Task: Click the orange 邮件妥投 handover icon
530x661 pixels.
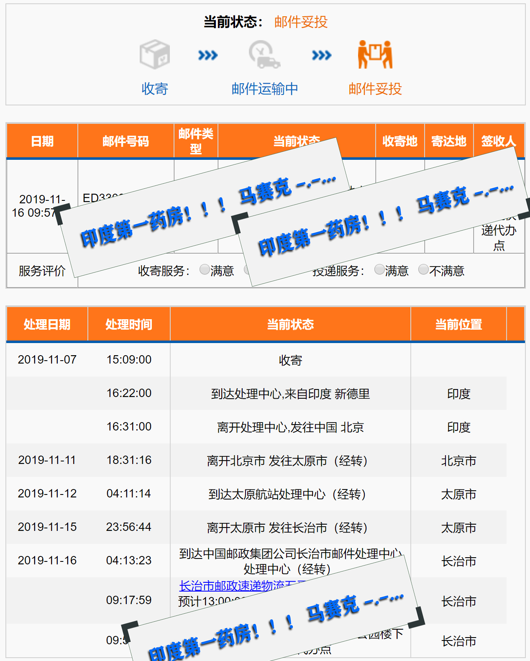Action: coord(375,54)
